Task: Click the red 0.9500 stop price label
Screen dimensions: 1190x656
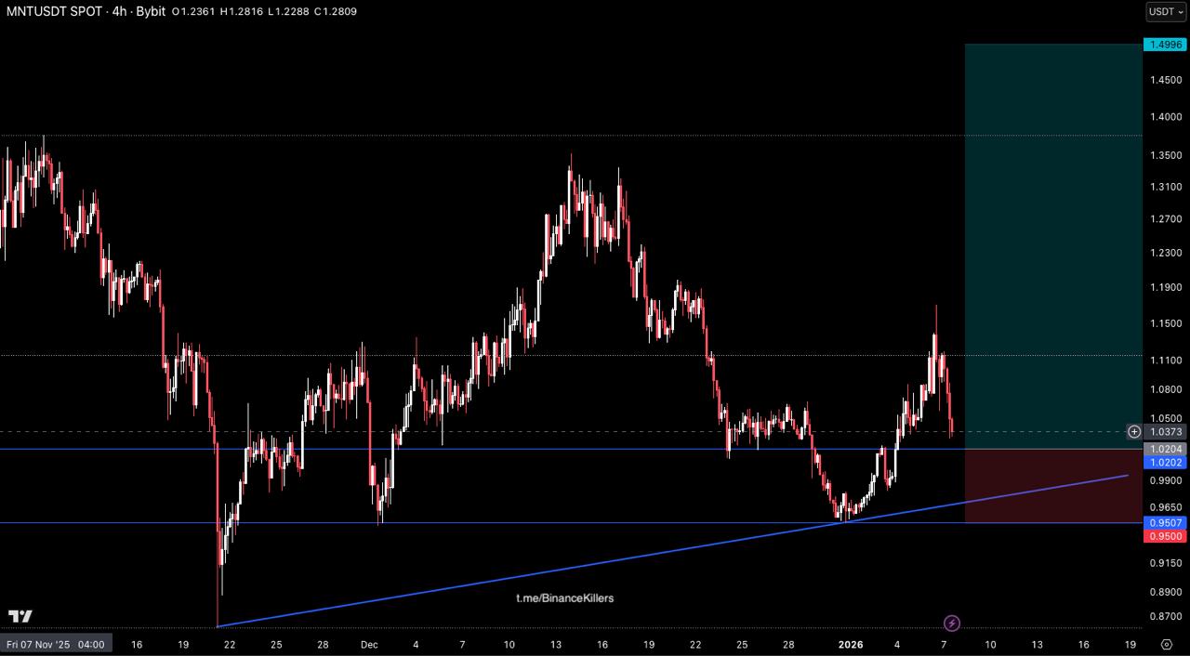Action: tap(1165, 536)
